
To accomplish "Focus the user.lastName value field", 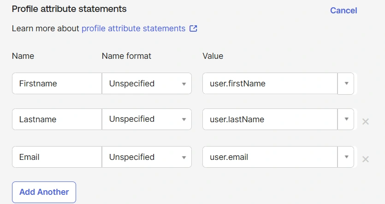I will click(270, 119).
